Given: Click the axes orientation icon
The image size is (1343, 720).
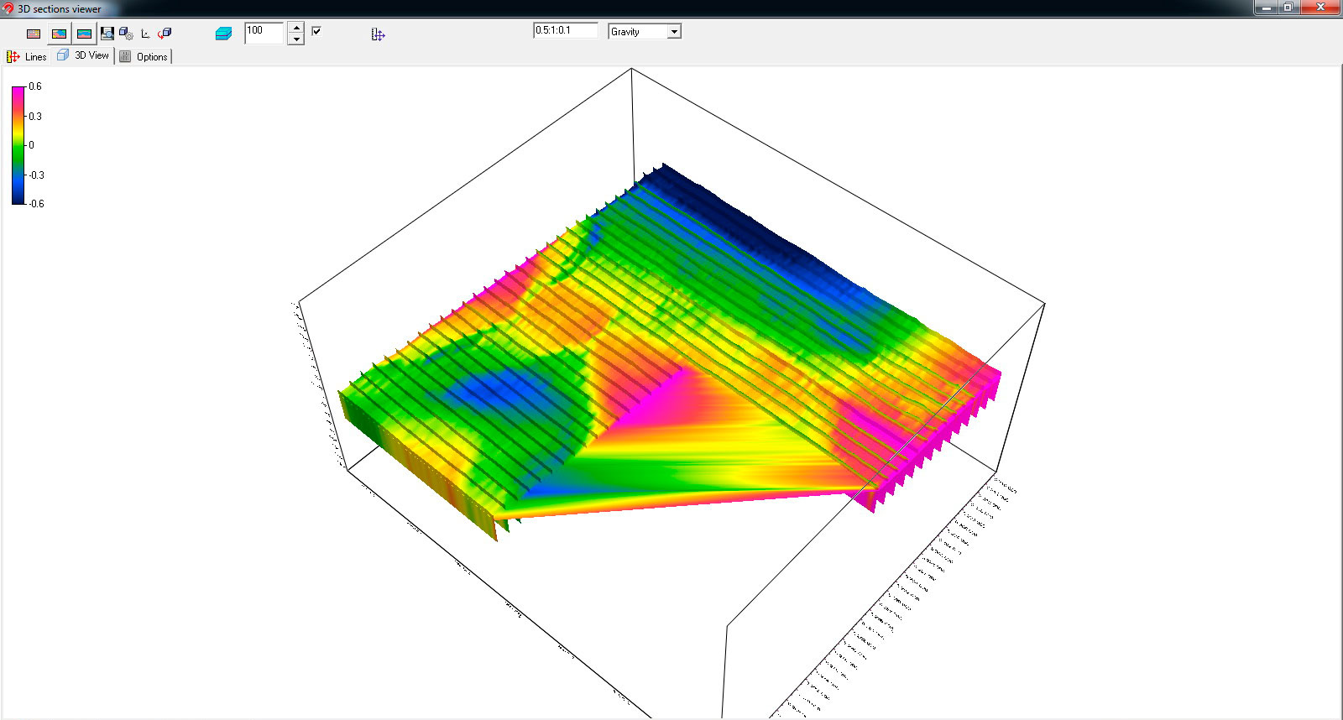Looking at the screenshot, I should coord(145,34).
